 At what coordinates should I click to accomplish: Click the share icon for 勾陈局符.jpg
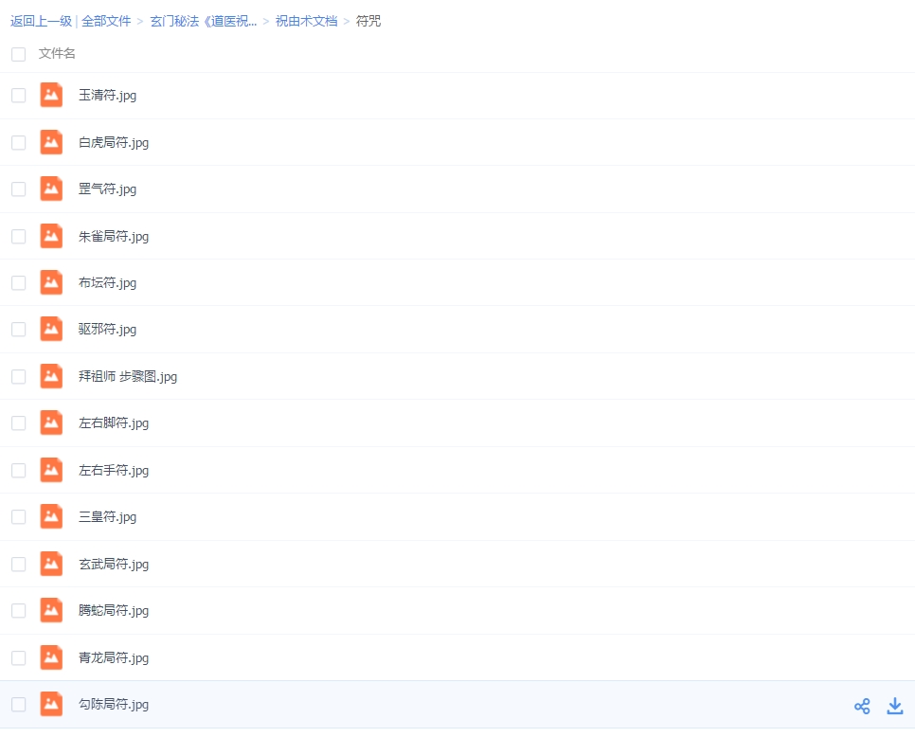pyautogui.click(x=861, y=706)
